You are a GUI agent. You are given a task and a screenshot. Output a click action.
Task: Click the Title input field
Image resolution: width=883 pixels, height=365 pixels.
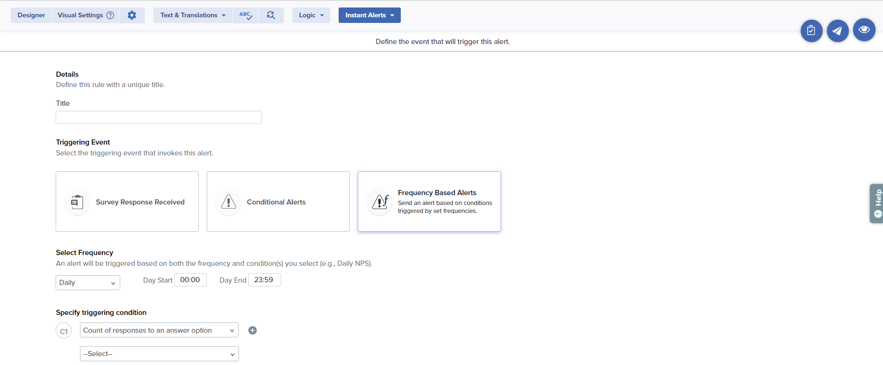click(159, 117)
